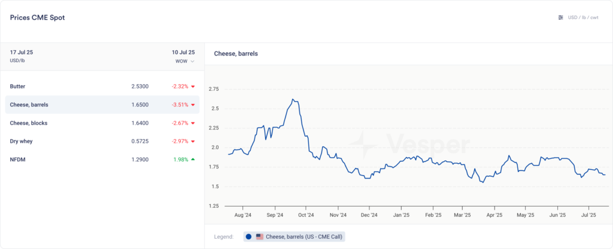Viewport: 613px width, 249px height.
Task: Open unit settings via the sliders icon
Action: click(561, 17)
